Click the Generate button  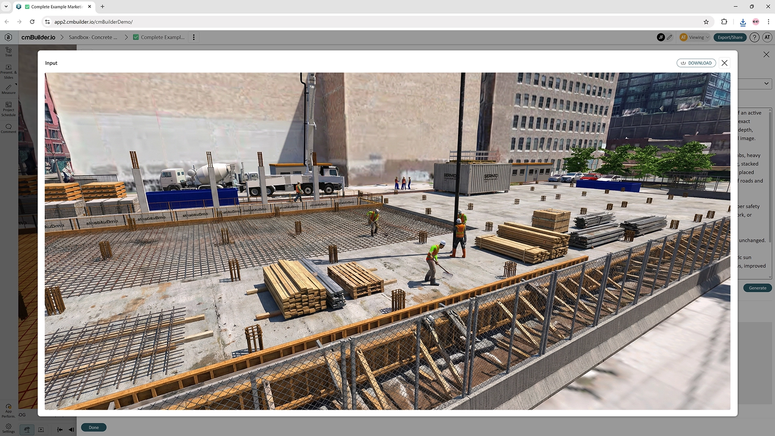pyautogui.click(x=757, y=288)
